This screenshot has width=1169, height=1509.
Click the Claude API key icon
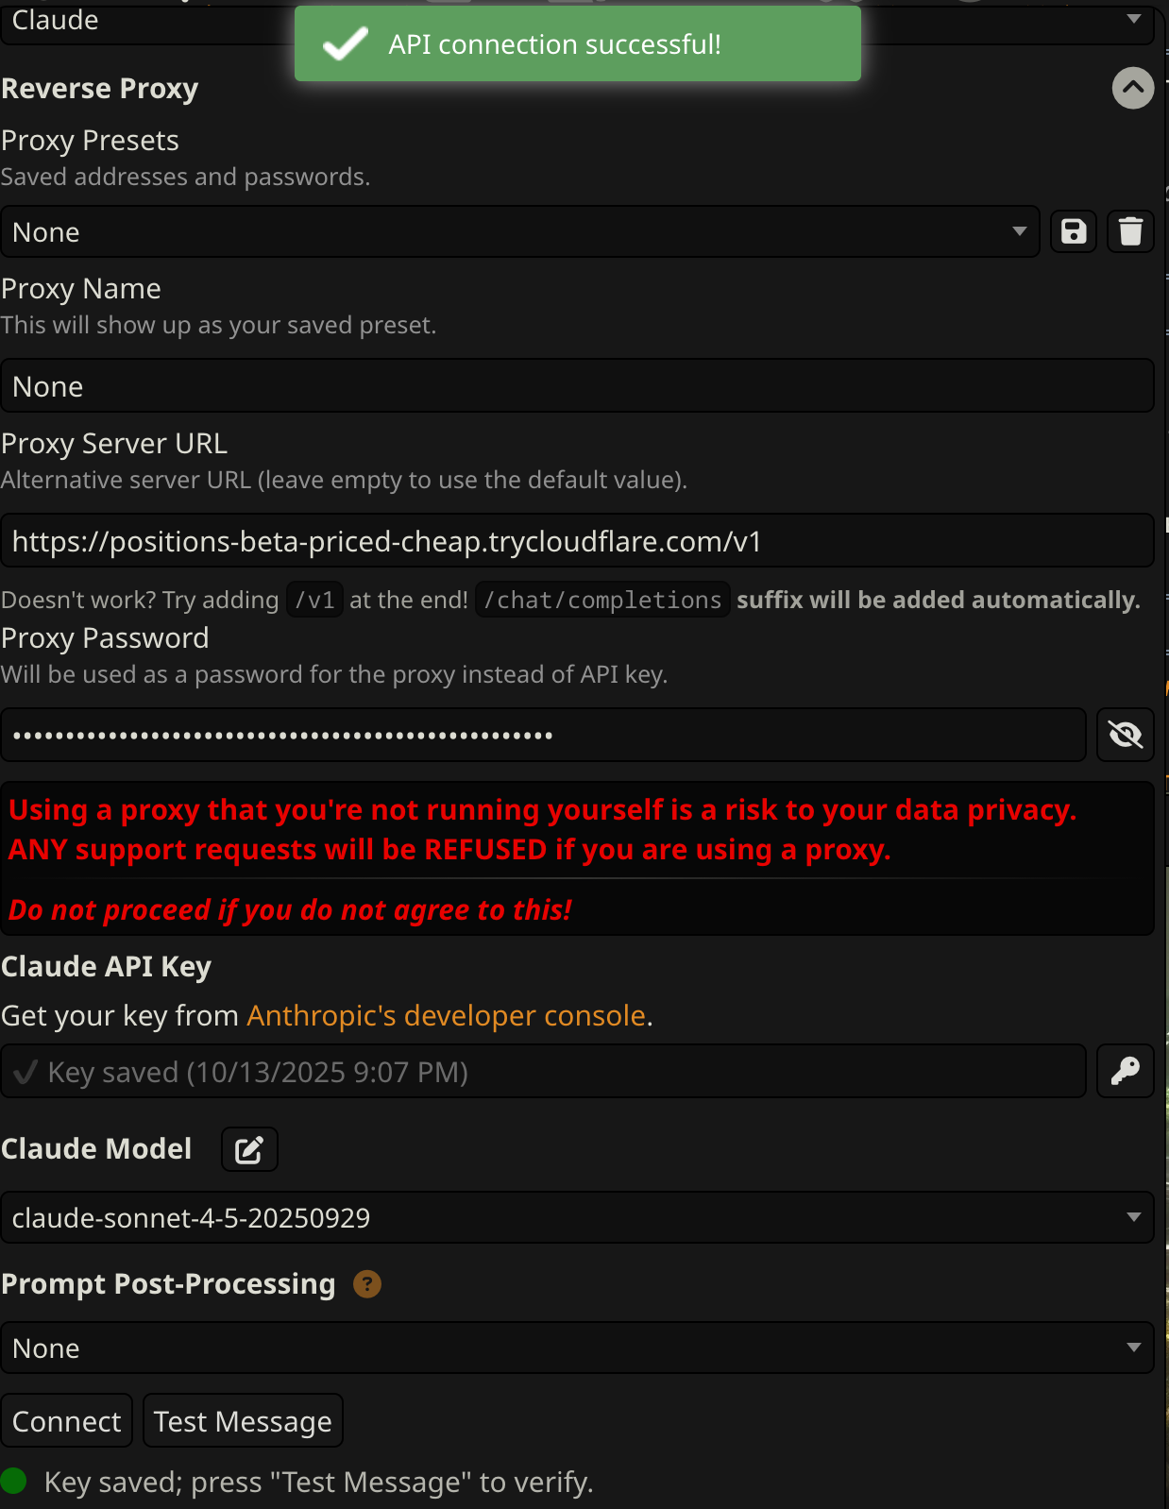click(1125, 1071)
